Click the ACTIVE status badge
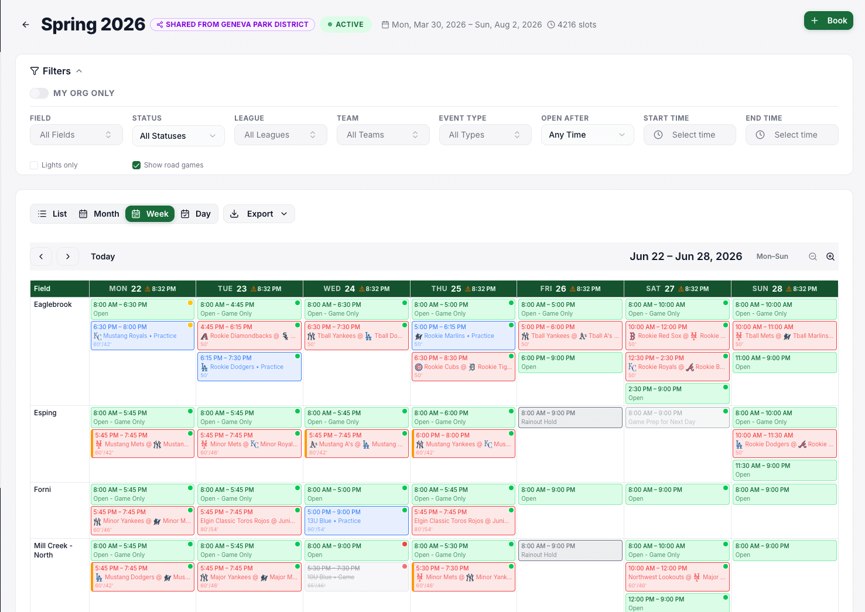The height and width of the screenshot is (612, 865). (x=346, y=25)
